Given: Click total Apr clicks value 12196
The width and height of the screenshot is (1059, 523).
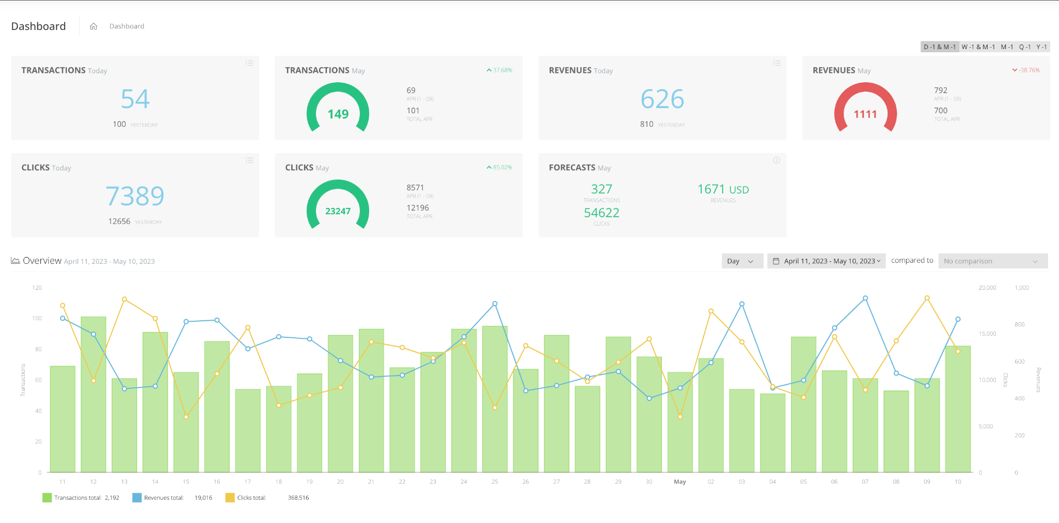Looking at the screenshot, I should tap(418, 208).
